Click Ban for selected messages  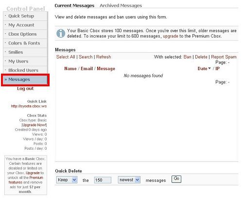click(x=188, y=57)
